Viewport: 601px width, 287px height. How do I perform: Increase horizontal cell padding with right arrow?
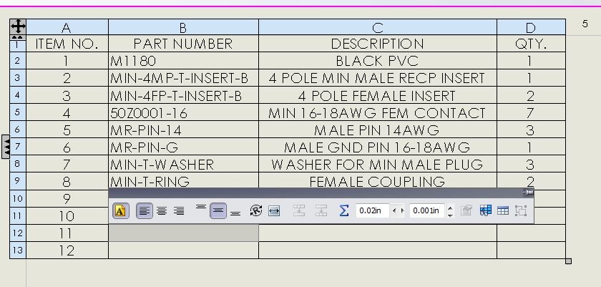401,210
